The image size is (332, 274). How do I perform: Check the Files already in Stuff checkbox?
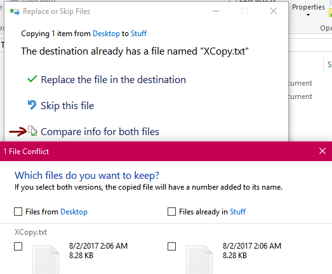pyautogui.click(x=171, y=211)
